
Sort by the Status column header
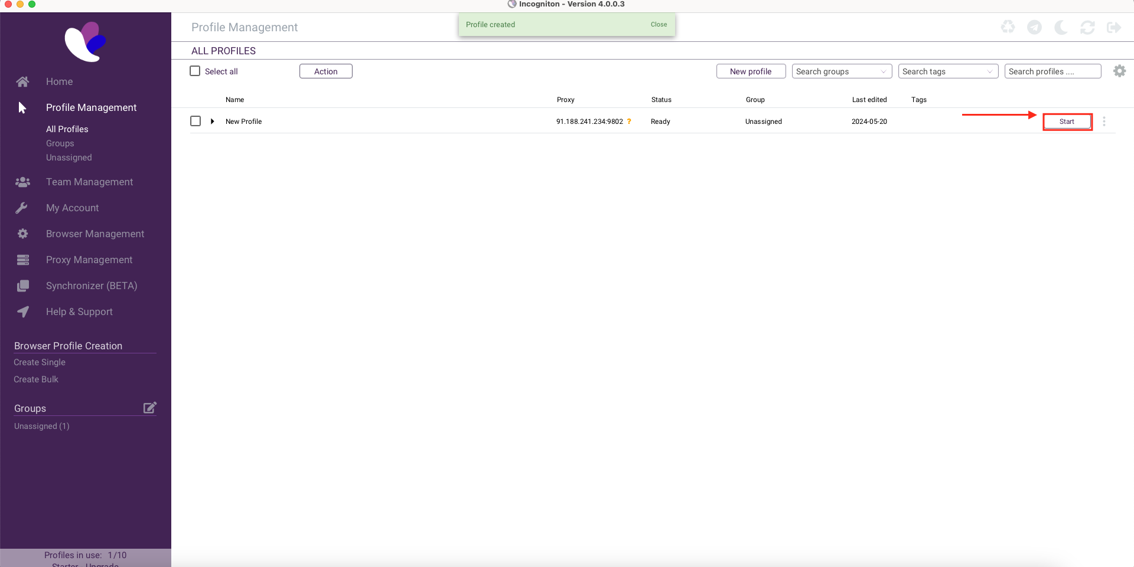(661, 100)
